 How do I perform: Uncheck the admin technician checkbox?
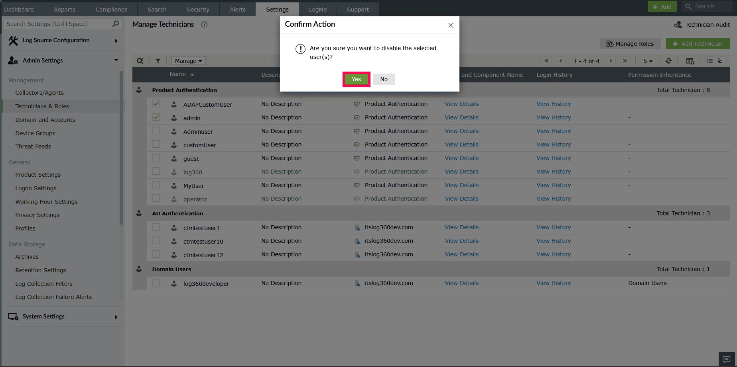(156, 117)
